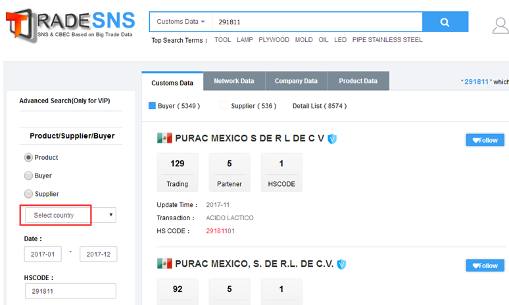Viewport: 509px width, 305px height.
Task: Click the 5 Partener box of first company
Action: pos(230,172)
